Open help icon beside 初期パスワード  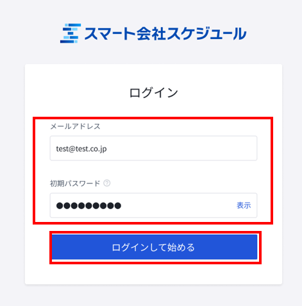point(107,183)
